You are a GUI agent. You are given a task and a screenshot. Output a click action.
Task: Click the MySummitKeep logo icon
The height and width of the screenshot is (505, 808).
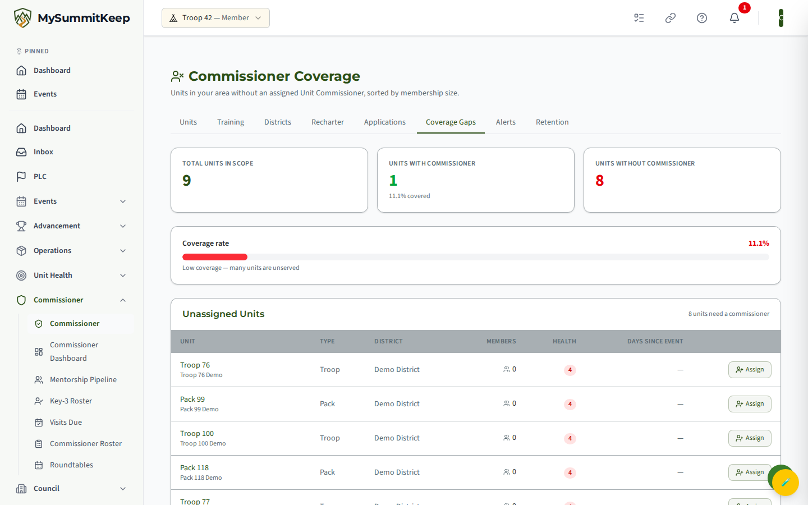point(22,18)
